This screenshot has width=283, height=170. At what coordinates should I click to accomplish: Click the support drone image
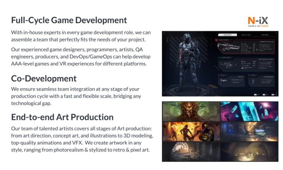point(227,64)
